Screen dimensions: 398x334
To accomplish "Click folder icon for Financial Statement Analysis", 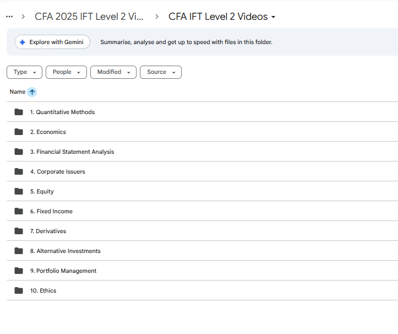I will tap(19, 152).
